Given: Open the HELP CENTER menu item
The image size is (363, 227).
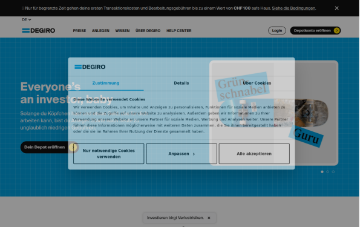Looking at the screenshot, I should (x=179, y=31).
